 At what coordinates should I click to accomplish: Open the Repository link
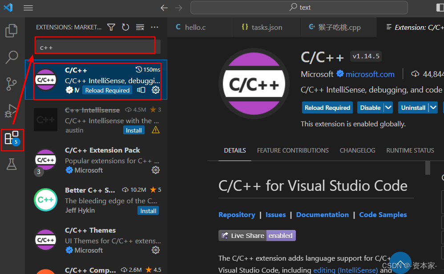237,214
